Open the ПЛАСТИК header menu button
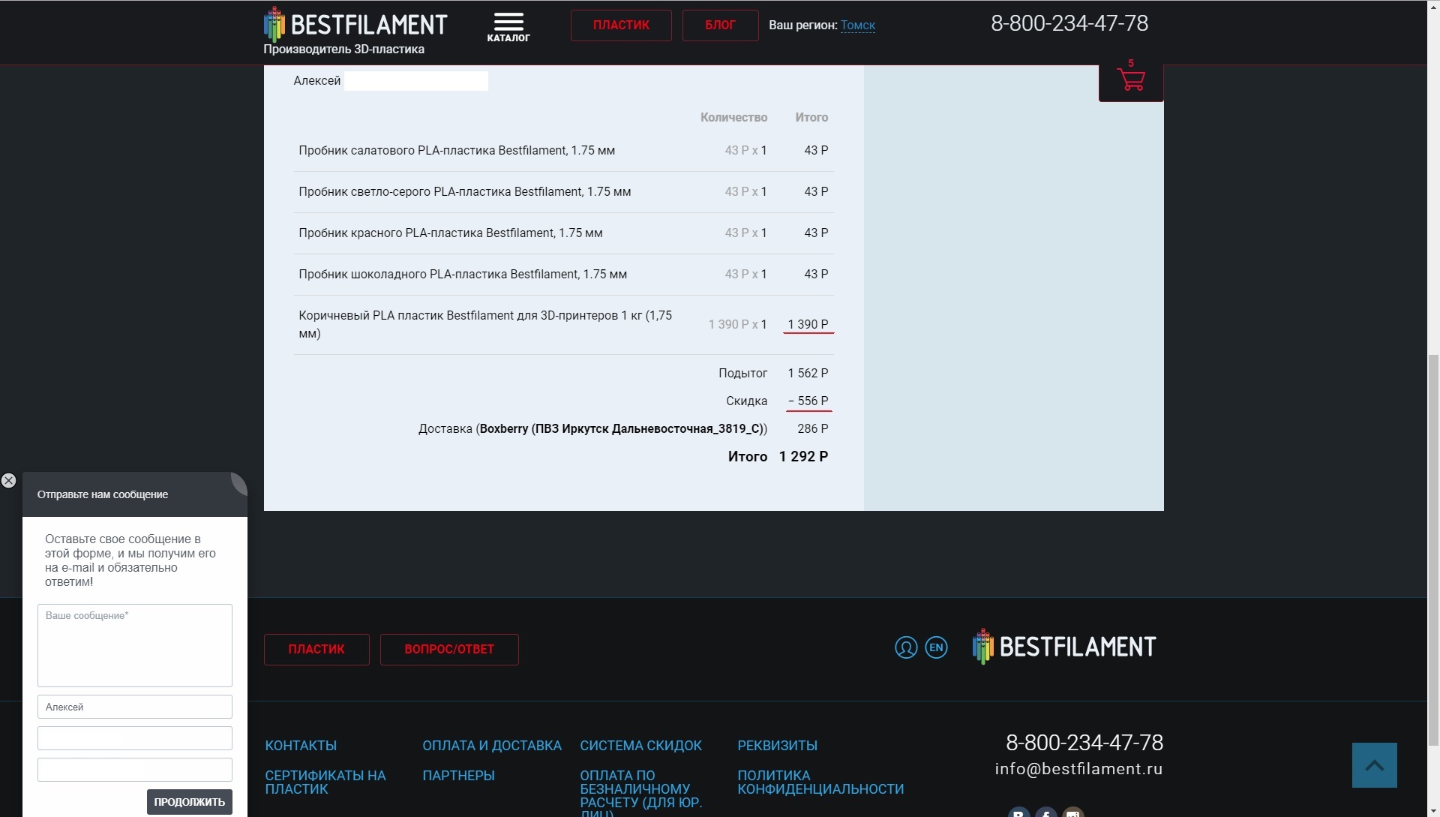 tap(620, 26)
